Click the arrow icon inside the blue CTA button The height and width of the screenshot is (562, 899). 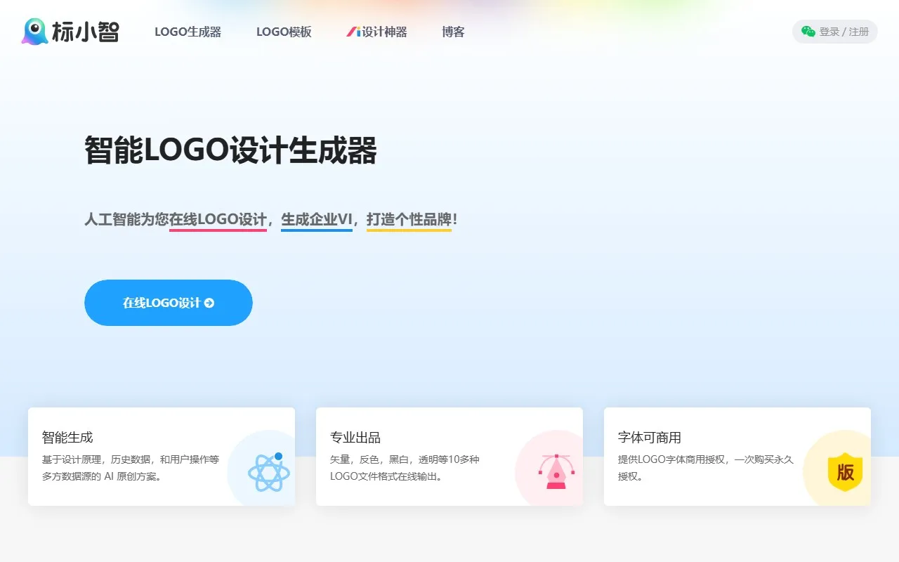click(x=210, y=302)
